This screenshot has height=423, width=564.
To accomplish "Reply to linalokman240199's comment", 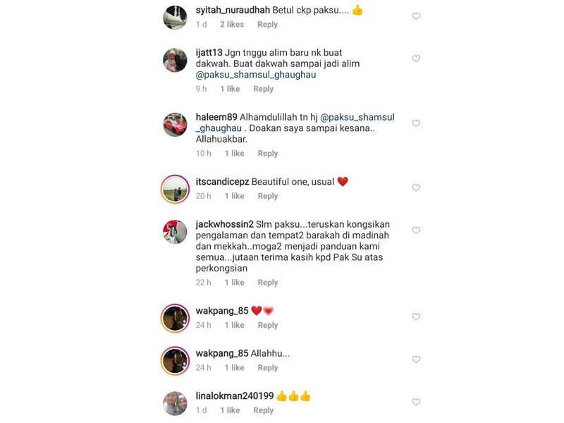I will [x=263, y=410].
